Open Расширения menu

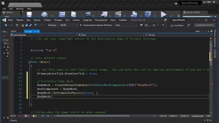(101, 20)
